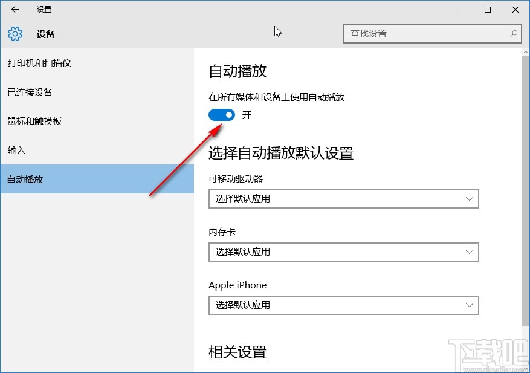The height and width of the screenshot is (373, 530).
Task: Click the search magnifier icon
Action: tap(512, 34)
